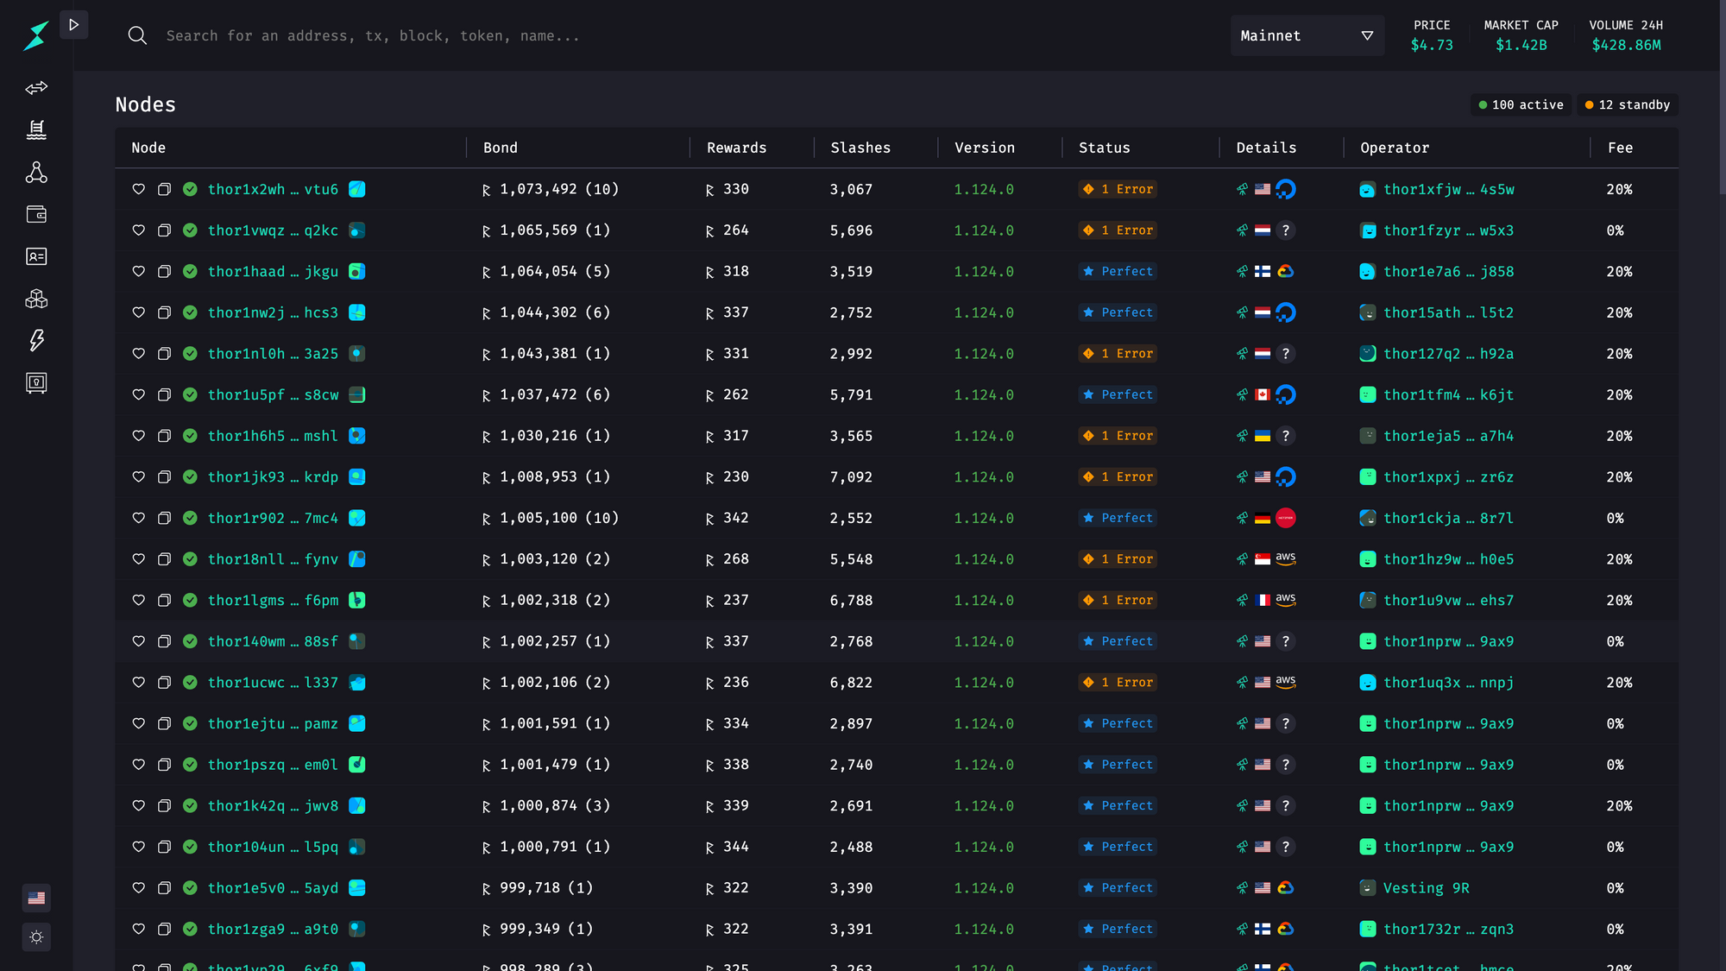Sort the table by Slashes column
This screenshot has width=1726, height=971.
[x=860, y=148]
